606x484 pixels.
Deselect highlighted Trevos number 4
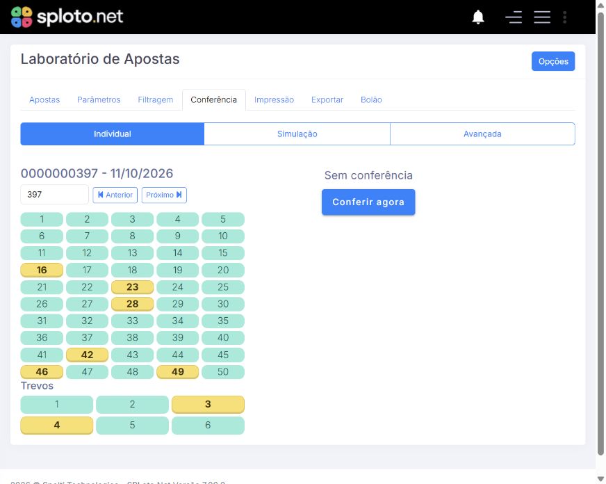57,426
